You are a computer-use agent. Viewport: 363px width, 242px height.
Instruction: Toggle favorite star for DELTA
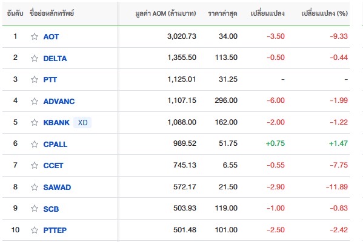35,58
